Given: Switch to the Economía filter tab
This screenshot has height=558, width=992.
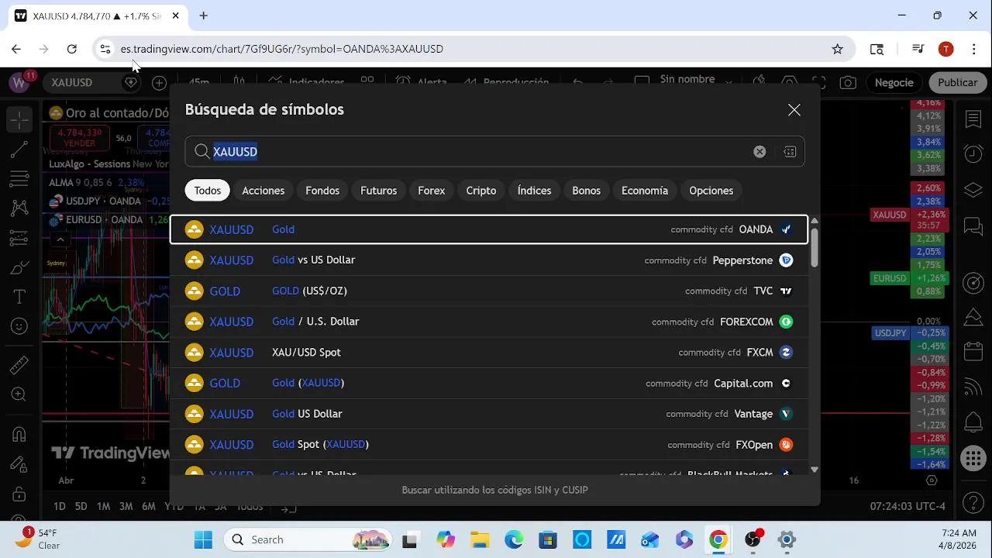Looking at the screenshot, I should 645,191.
